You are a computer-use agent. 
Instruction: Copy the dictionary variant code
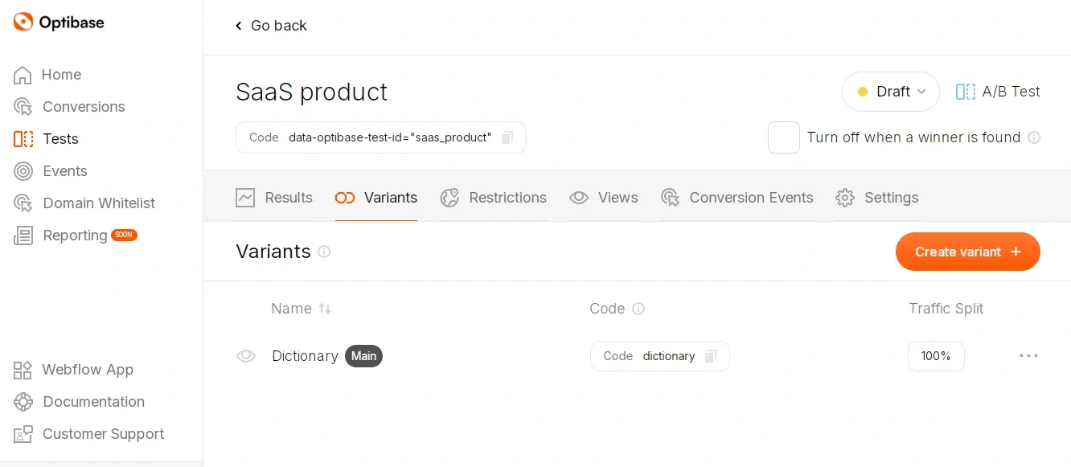tap(711, 356)
